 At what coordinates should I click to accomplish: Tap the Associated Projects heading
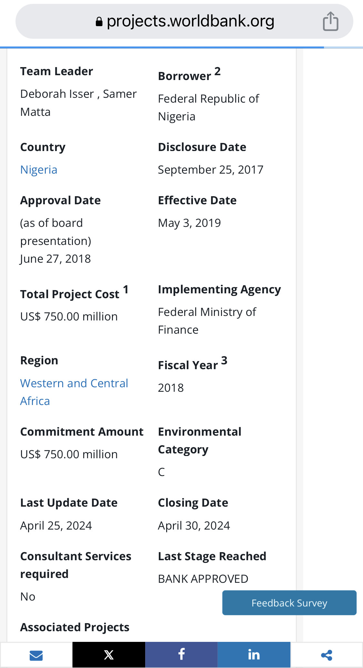pyautogui.click(x=75, y=627)
